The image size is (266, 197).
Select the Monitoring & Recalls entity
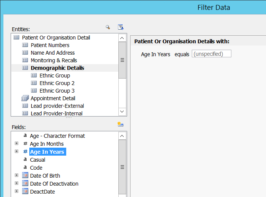[54, 60]
